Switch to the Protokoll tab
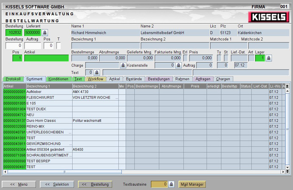This screenshot has width=293, height=190. [13, 79]
